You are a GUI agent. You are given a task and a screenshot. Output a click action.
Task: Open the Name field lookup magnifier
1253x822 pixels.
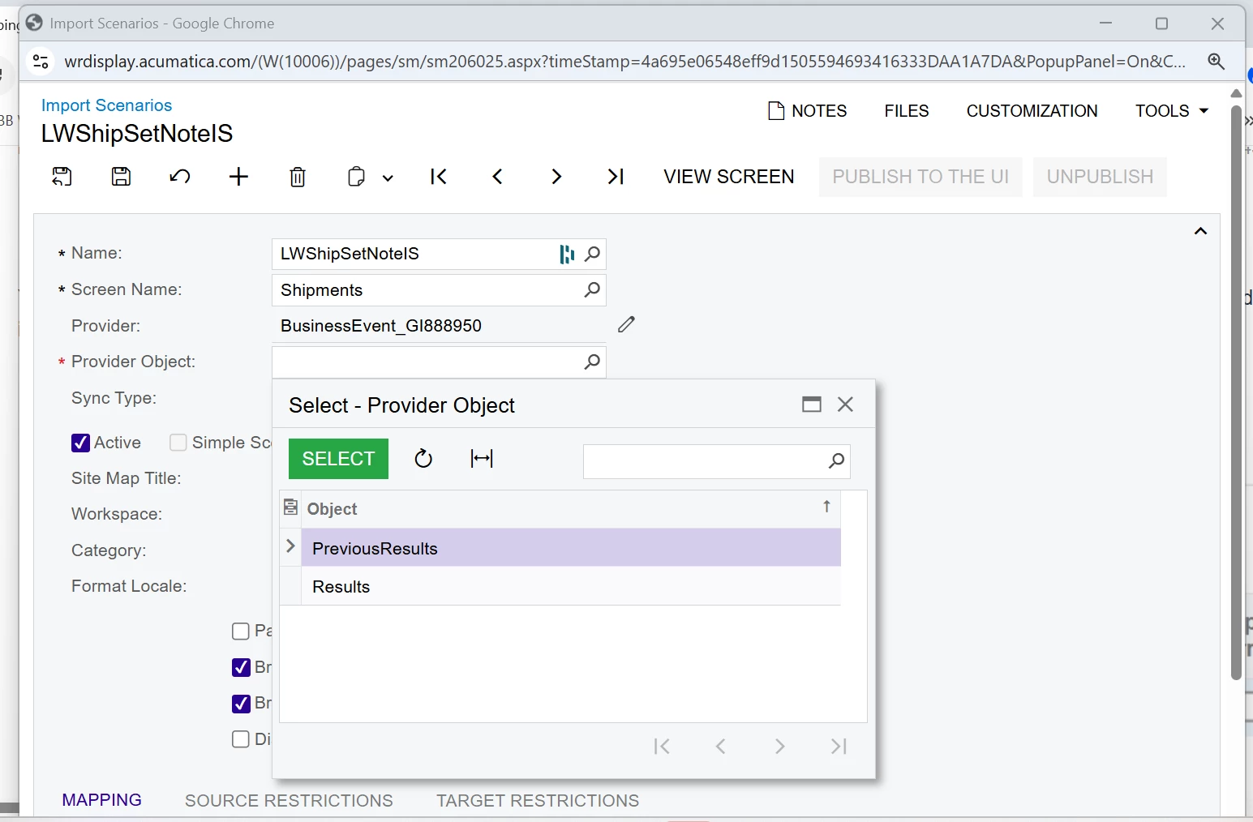(593, 254)
